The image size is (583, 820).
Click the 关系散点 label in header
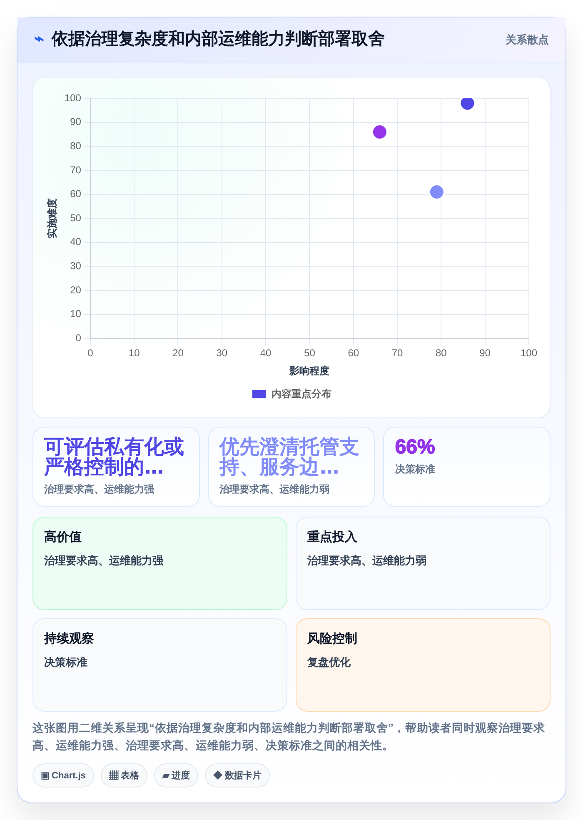pyautogui.click(x=527, y=40)
